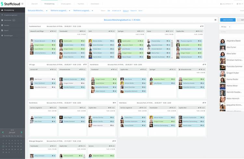
Task: Select Hanna Rieder in the staff list
Action: click(232, 79)
